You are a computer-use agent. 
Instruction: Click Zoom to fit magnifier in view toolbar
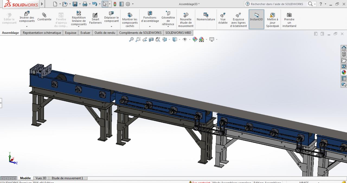(131, 39)
